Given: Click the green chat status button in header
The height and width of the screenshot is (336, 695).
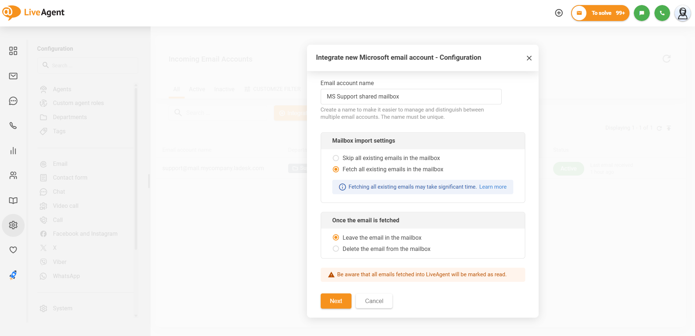Looking at the screenshot, I should [641, 13].
